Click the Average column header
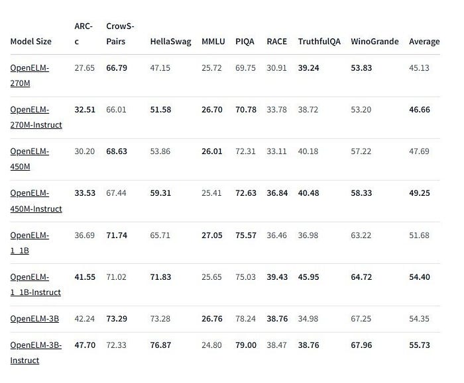This screenshot has height=383, width=464. 424,41
